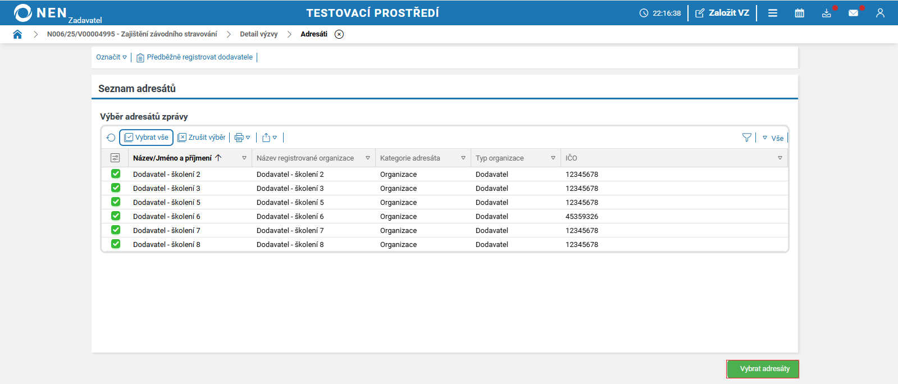This screenshot has height=384, width=898.
Task: Click Zrušit výběr button
Action: 202,138
